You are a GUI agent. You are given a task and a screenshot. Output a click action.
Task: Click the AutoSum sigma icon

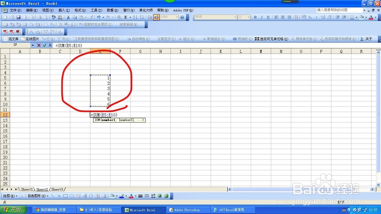click(x=126, y=17)
